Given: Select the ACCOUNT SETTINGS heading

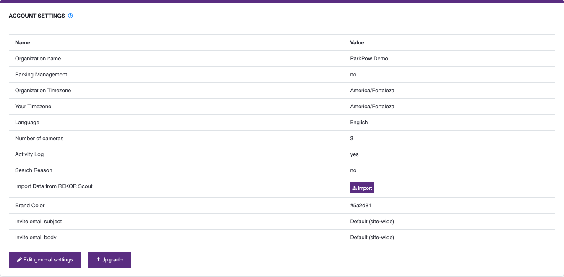Looking at the screenshot, I should [x=37, y=16].
